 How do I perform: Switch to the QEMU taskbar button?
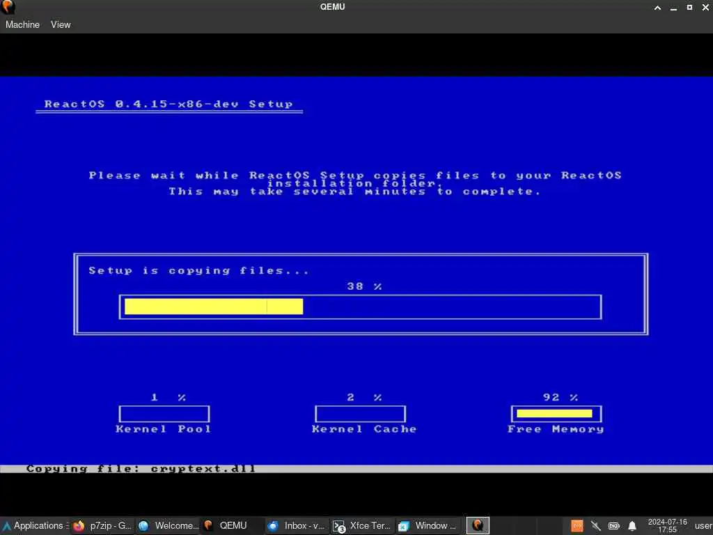(233, 525)
